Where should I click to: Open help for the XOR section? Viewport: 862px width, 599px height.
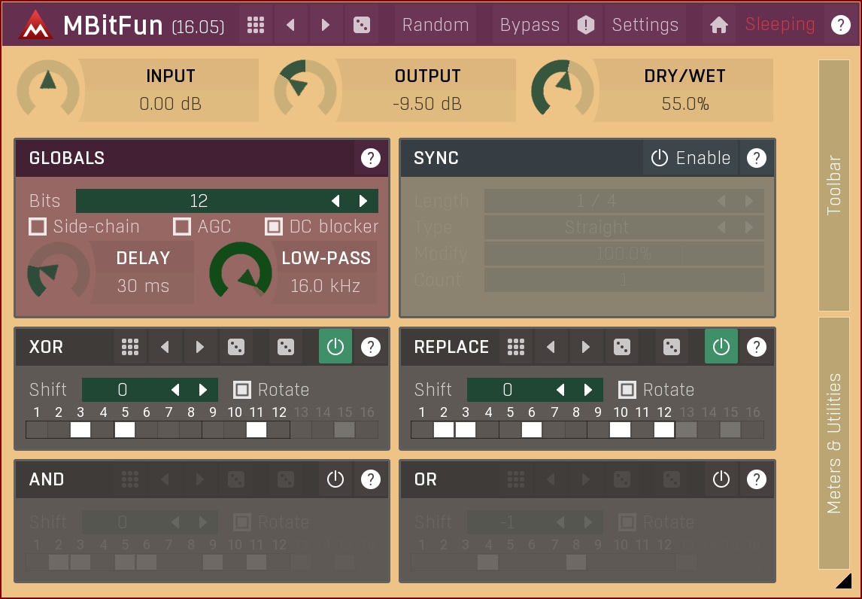[x=371, y=347]
